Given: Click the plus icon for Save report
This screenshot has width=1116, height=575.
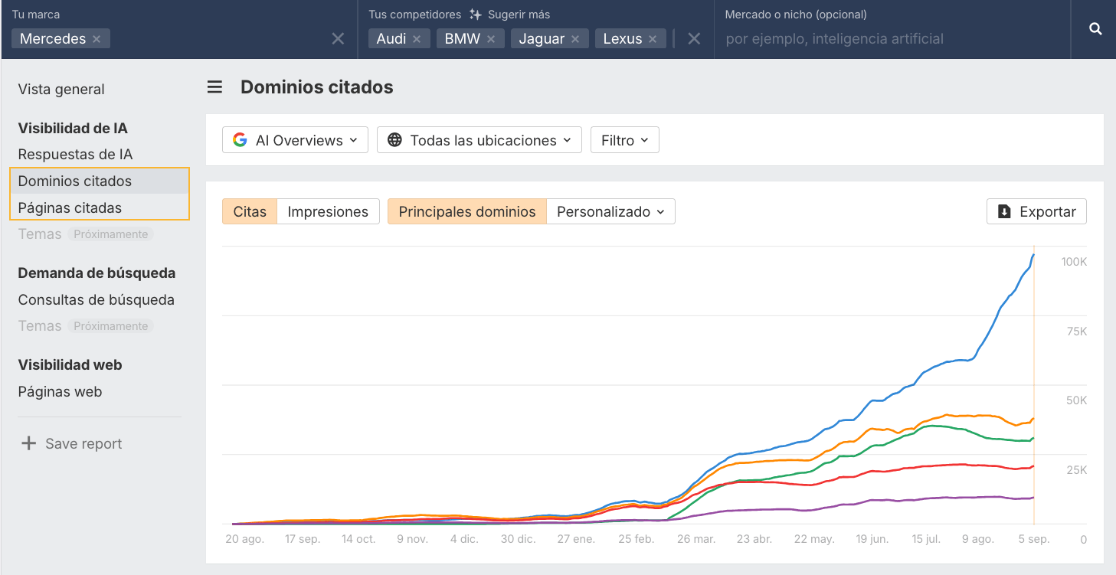Looking at the screenshot, I should tap(28, 443).
